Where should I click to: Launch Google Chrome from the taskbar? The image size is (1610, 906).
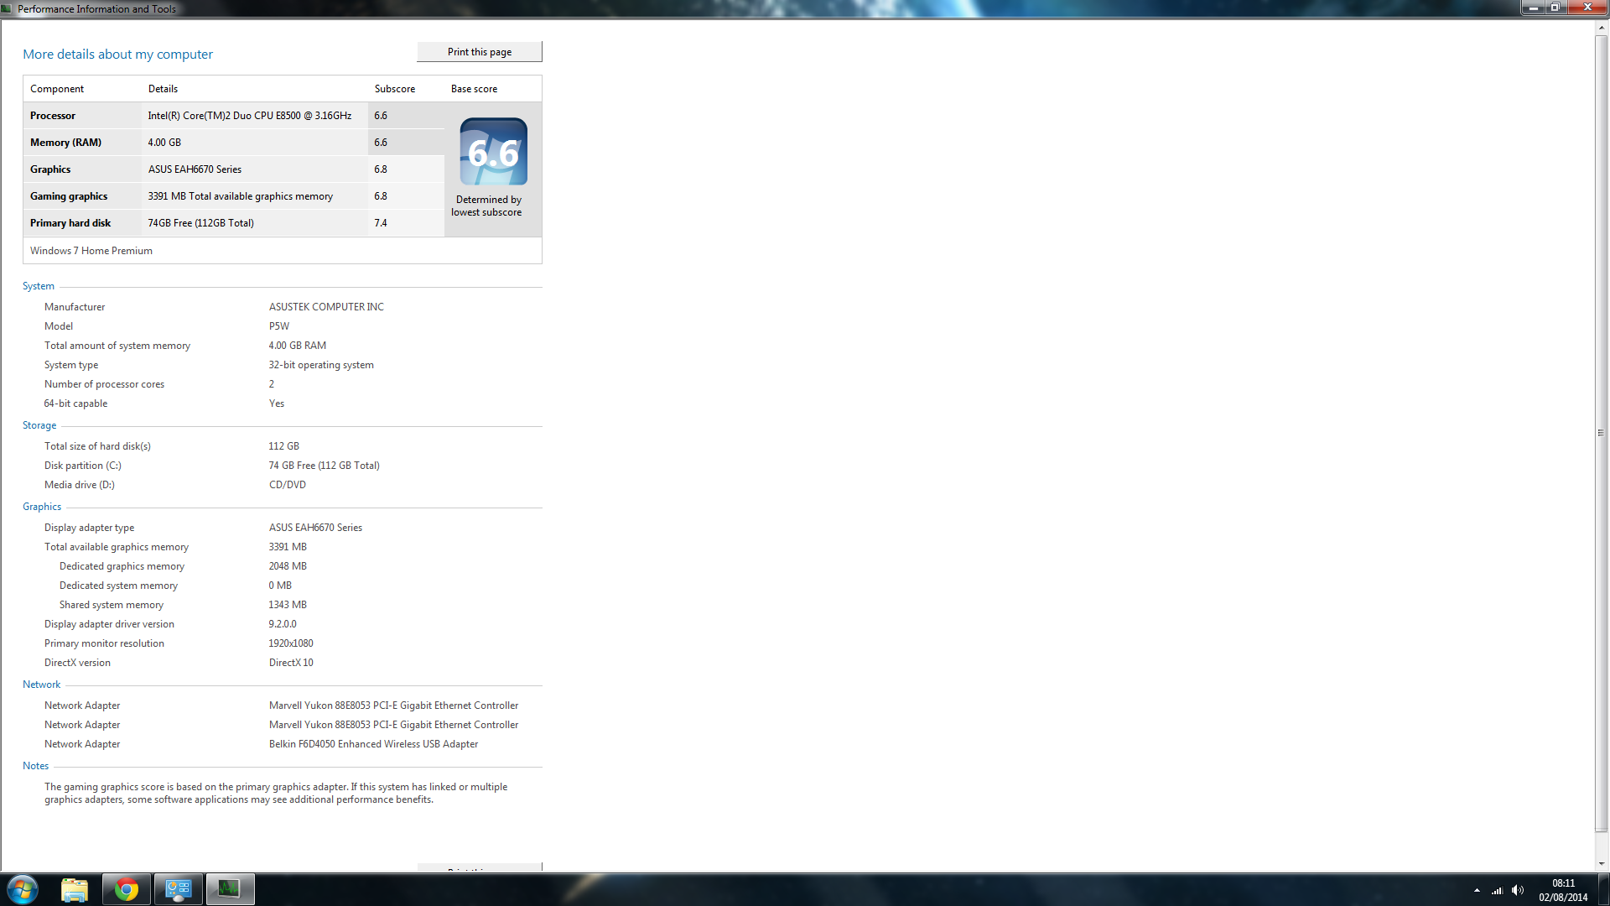[127, 889]
